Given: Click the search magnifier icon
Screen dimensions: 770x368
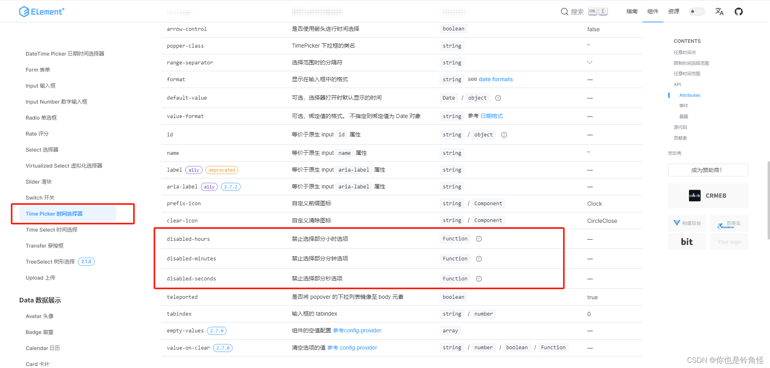Looking at the screenshot, I should (x=565, y=12).
